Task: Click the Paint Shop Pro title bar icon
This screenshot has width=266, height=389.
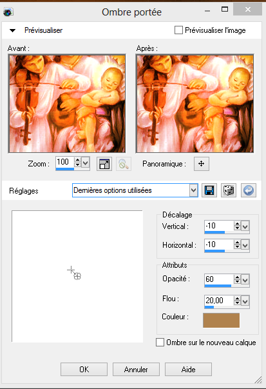Action: point(8,12)
